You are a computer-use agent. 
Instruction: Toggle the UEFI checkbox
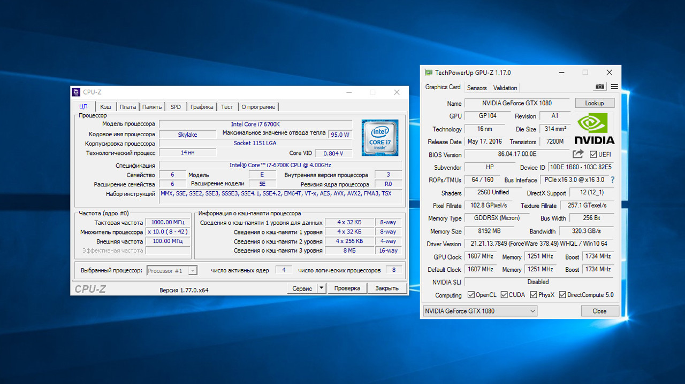(593, 155)
